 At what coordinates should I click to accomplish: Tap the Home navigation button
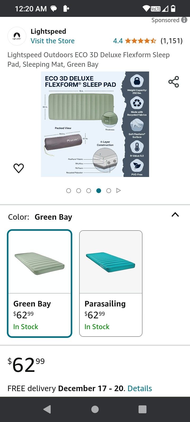(x=95, y=409)
